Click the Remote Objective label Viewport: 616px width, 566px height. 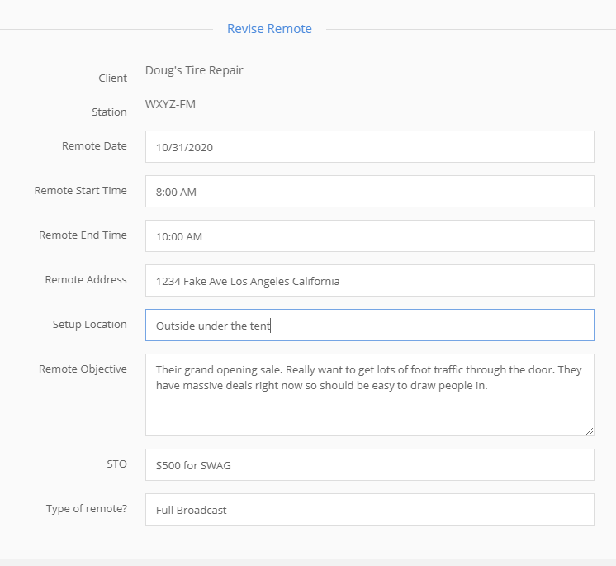click(x=83, y=369)
